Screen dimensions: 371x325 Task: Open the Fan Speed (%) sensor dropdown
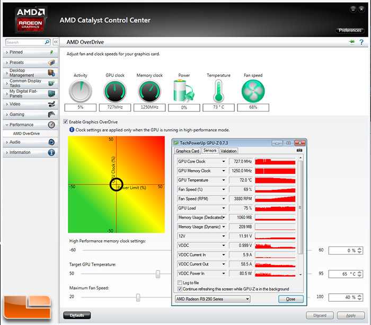(223, 189)
